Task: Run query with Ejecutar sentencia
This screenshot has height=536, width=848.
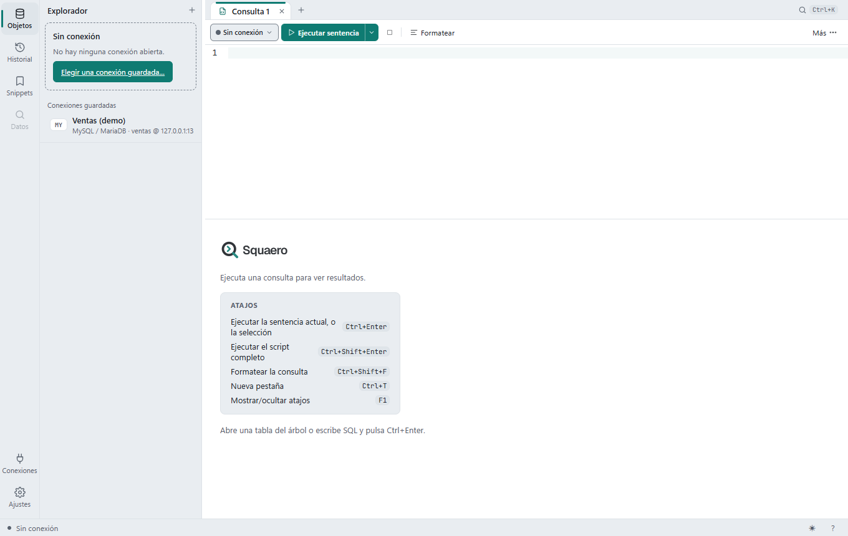Action: [x=323, y=32]
